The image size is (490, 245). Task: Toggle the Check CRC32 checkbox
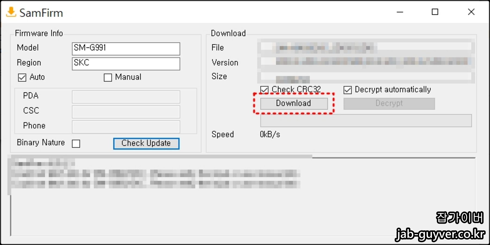264,90
